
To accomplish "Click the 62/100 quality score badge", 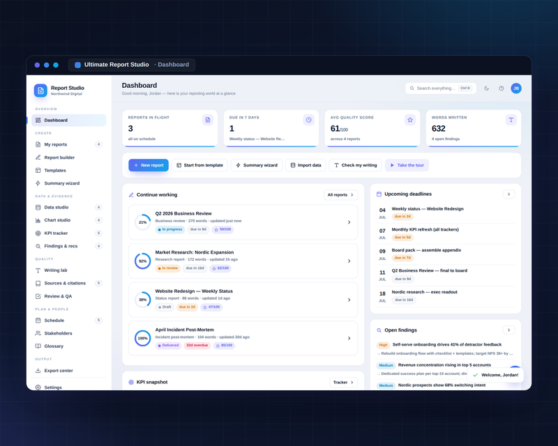I will 220,268.
